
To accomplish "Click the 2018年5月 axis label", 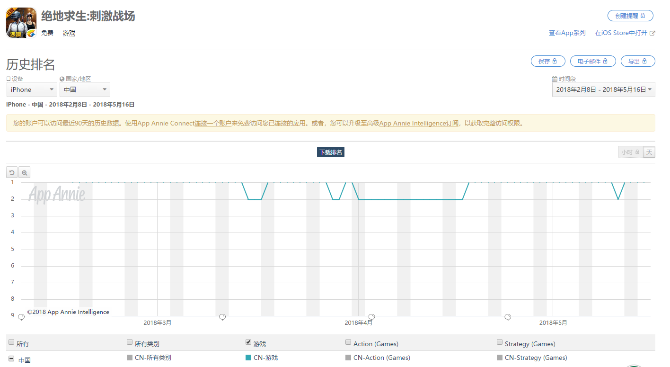I will [553, 323].
